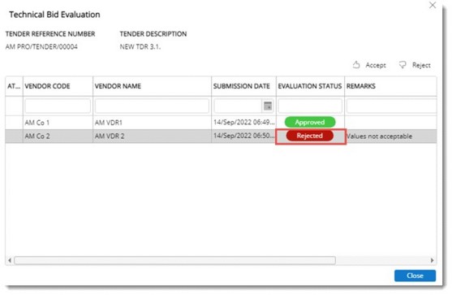
Task: Click the 14/Sep/2022 06:49 submission date
Action: click(x=244, y=122)
